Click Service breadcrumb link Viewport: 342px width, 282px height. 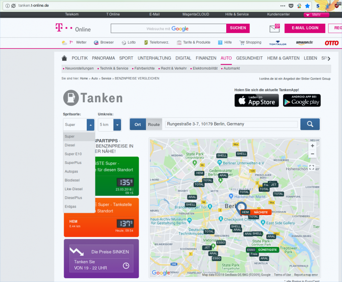tap(106, 79)
